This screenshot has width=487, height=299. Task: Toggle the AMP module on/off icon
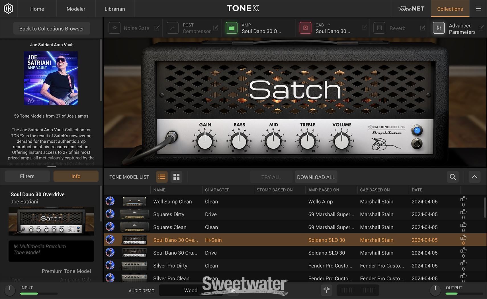click(232, 28)
